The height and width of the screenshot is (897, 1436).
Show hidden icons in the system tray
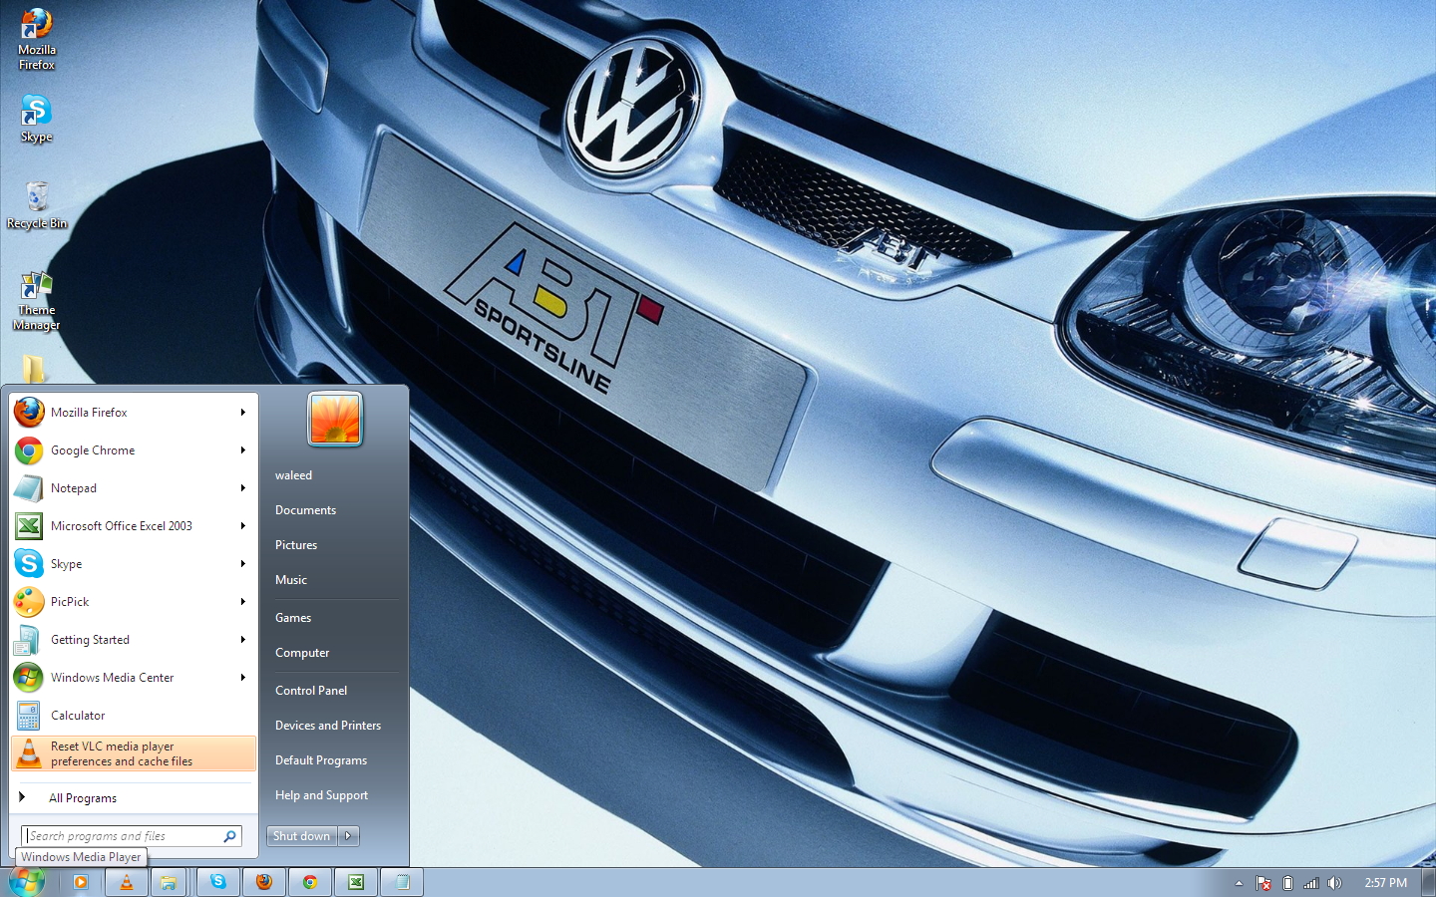tap(1239, 882)
